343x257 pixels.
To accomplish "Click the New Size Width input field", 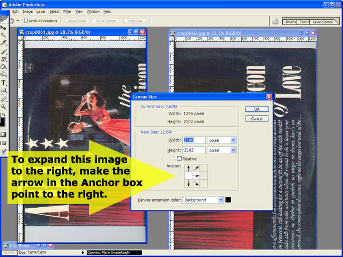I will (x=194, y=140).
